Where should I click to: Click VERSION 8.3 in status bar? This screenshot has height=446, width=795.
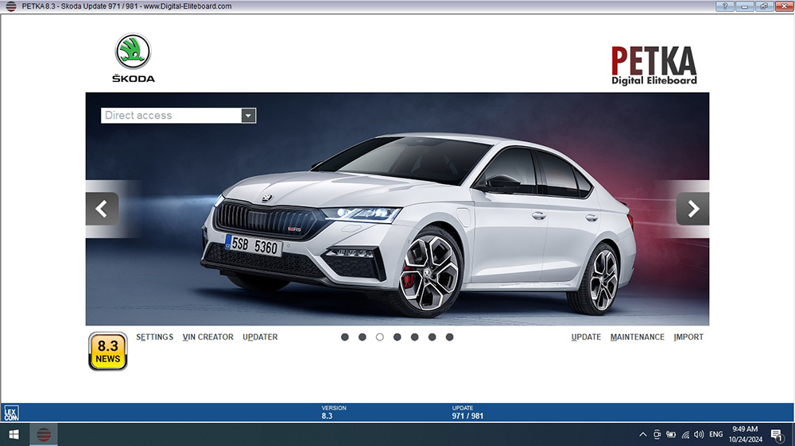coord(334,412)
